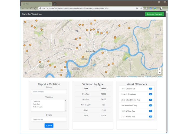
Task: Click the Details input field
Action: (x=49, y=119)
